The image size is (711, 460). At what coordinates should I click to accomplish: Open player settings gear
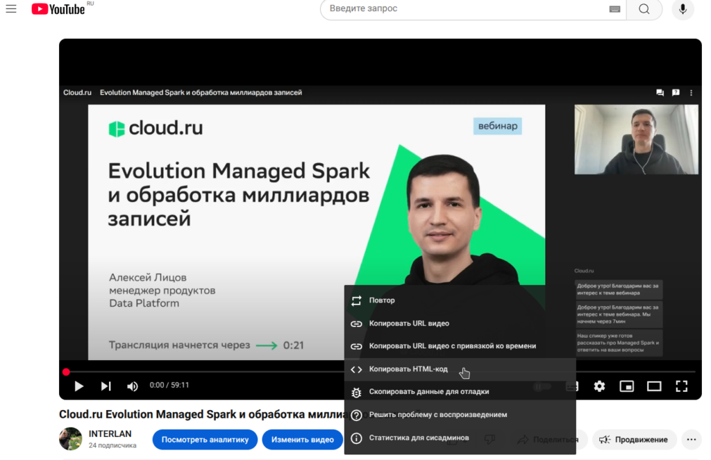pos(599,386)
